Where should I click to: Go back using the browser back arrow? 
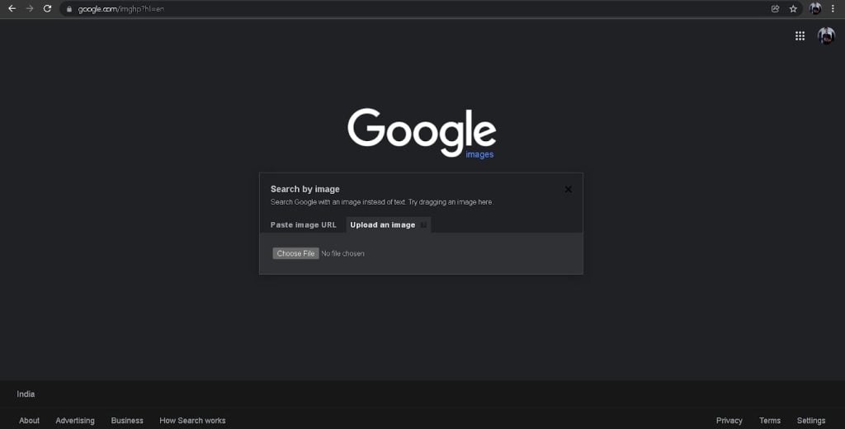point(12,8)
